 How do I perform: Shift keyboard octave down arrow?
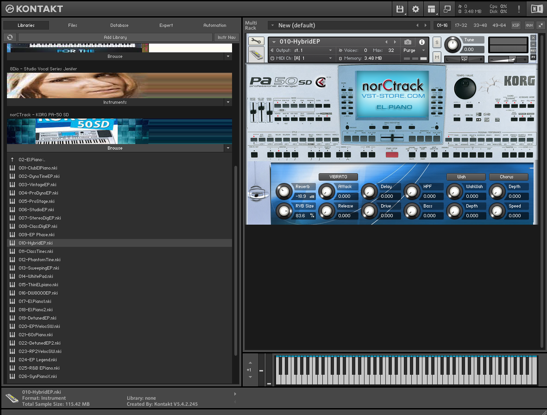(x=250, y=377)
